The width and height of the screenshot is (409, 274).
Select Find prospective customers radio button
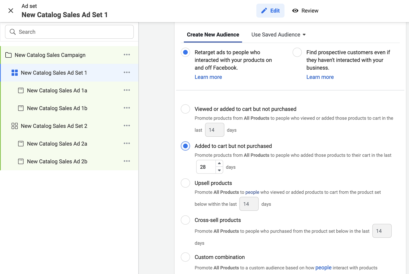(x=297, y=52)
